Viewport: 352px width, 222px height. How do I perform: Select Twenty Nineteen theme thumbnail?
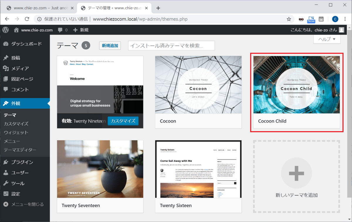100,85
